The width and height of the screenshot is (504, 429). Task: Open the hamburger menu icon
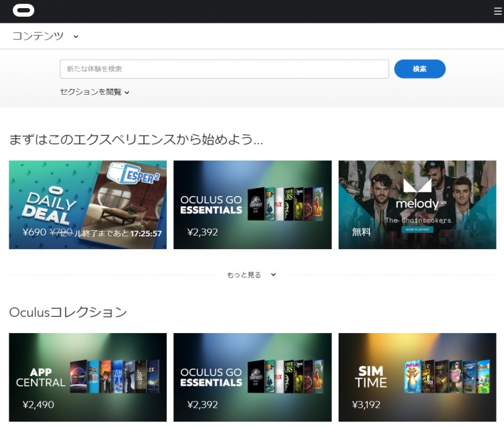click(498, 11)
